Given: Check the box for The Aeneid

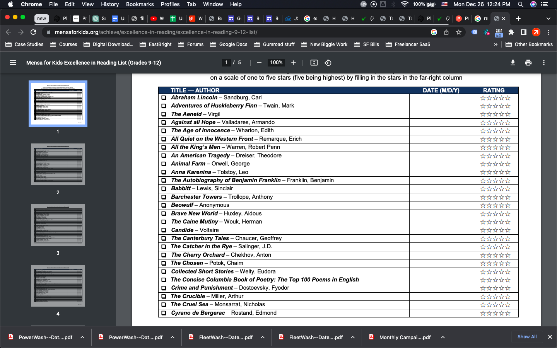Looking at the screenshot, I should (x=164, y=114).
